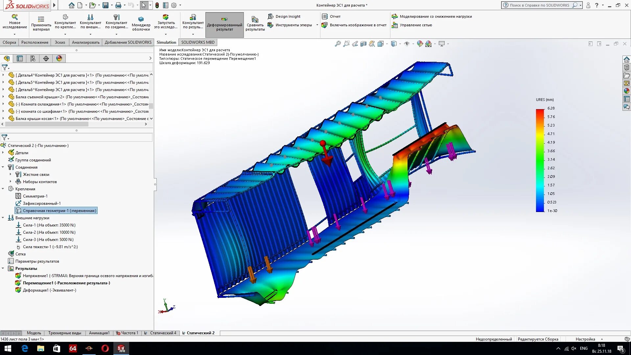Select the DisplayManager color-wheel tab icon
The image size is (631, 355).
[59, 59]
